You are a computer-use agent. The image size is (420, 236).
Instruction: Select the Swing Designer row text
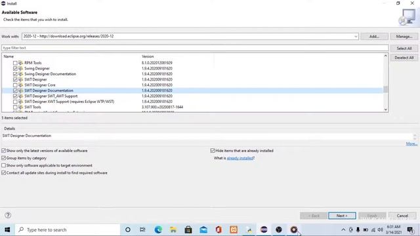click(37, 68)
